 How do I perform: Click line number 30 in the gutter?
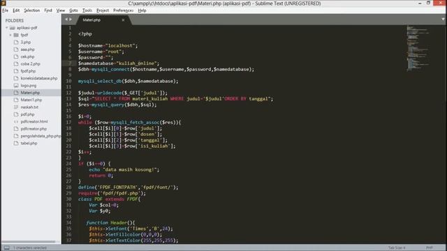[x=68, y=199]
